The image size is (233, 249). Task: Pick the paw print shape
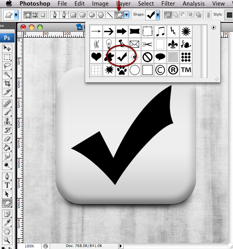point(122,70)
